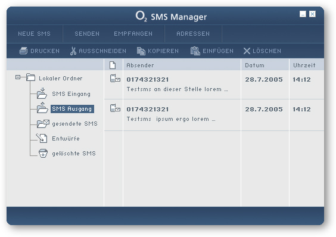Click the AUSSCHNEIDEN toolbar label
This screenshot has width=336, height=237.
[x=102, y=51]
